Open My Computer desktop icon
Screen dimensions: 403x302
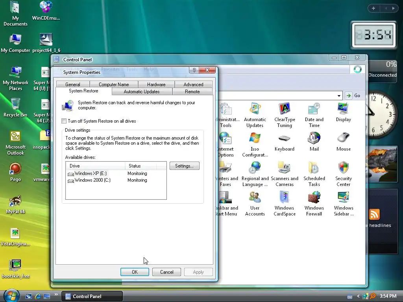coord(15,43)
